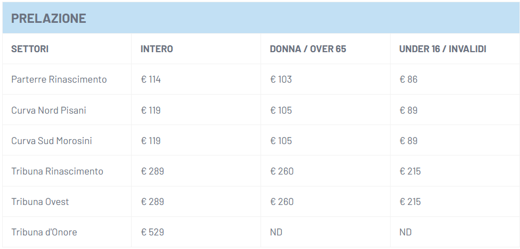This screenshot has width=520, height=249.
Task: Click Curva Sud Morosini € 105 price
Action: pos(281,141)
